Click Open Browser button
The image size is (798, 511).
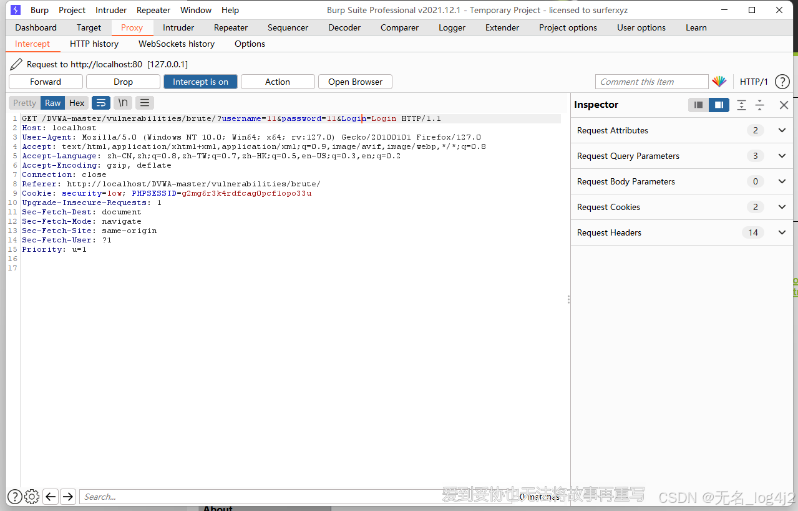click(355, 82)
